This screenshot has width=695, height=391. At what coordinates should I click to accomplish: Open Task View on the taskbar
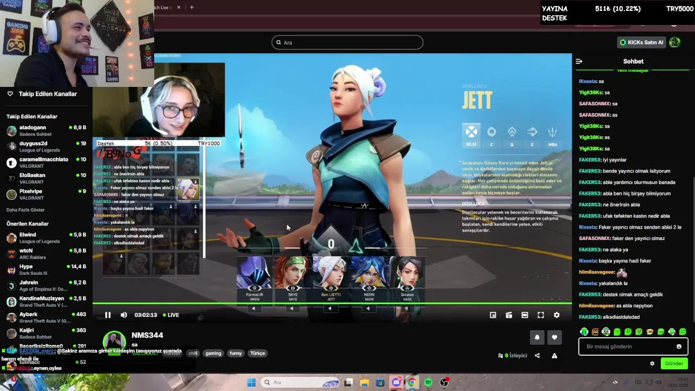[349, 382]
